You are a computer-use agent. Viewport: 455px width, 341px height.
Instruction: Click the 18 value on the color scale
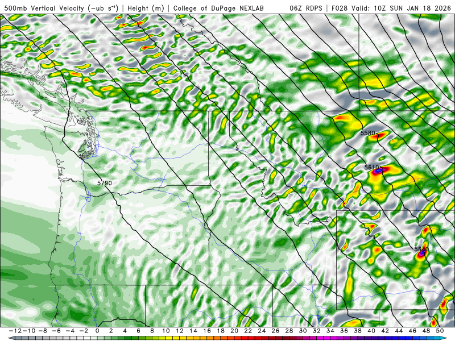pyautogui.click(x=221, y=331)
